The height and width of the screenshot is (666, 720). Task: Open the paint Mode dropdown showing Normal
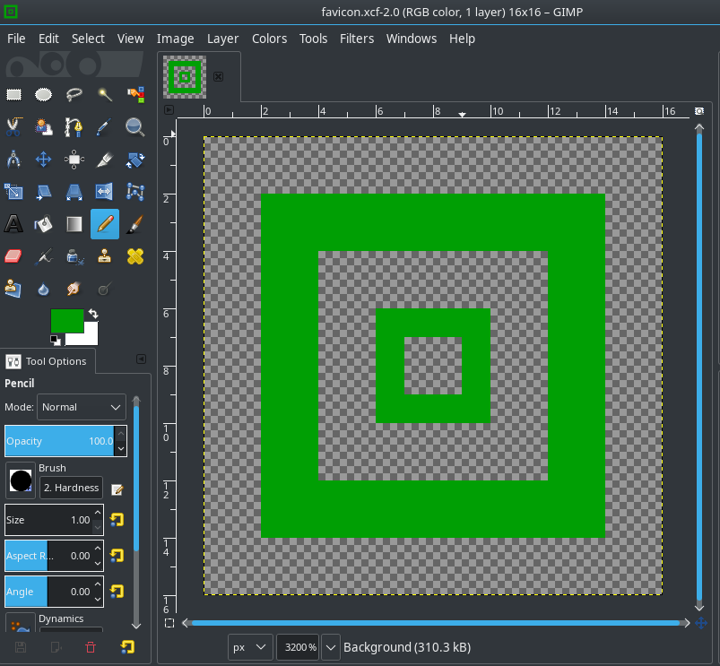82,407
